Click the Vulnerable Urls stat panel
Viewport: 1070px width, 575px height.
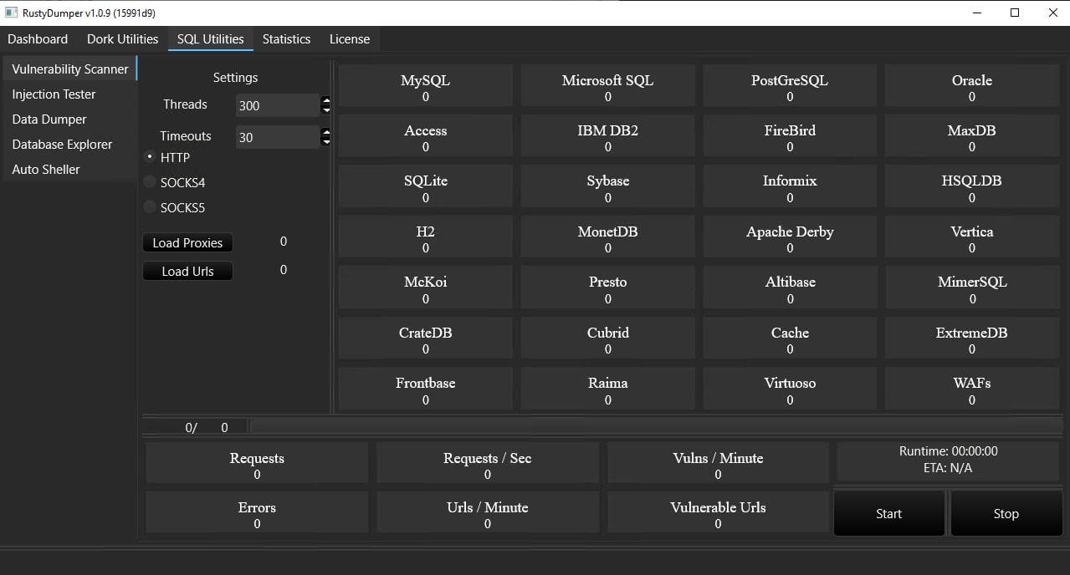[718, 512]
